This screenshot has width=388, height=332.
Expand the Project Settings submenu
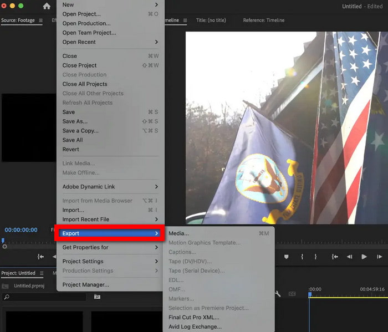pyautogui.click(x=110, y=262)
